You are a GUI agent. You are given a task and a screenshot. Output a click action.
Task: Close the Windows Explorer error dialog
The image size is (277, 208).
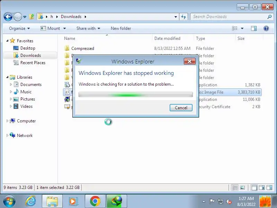(189, 61)
